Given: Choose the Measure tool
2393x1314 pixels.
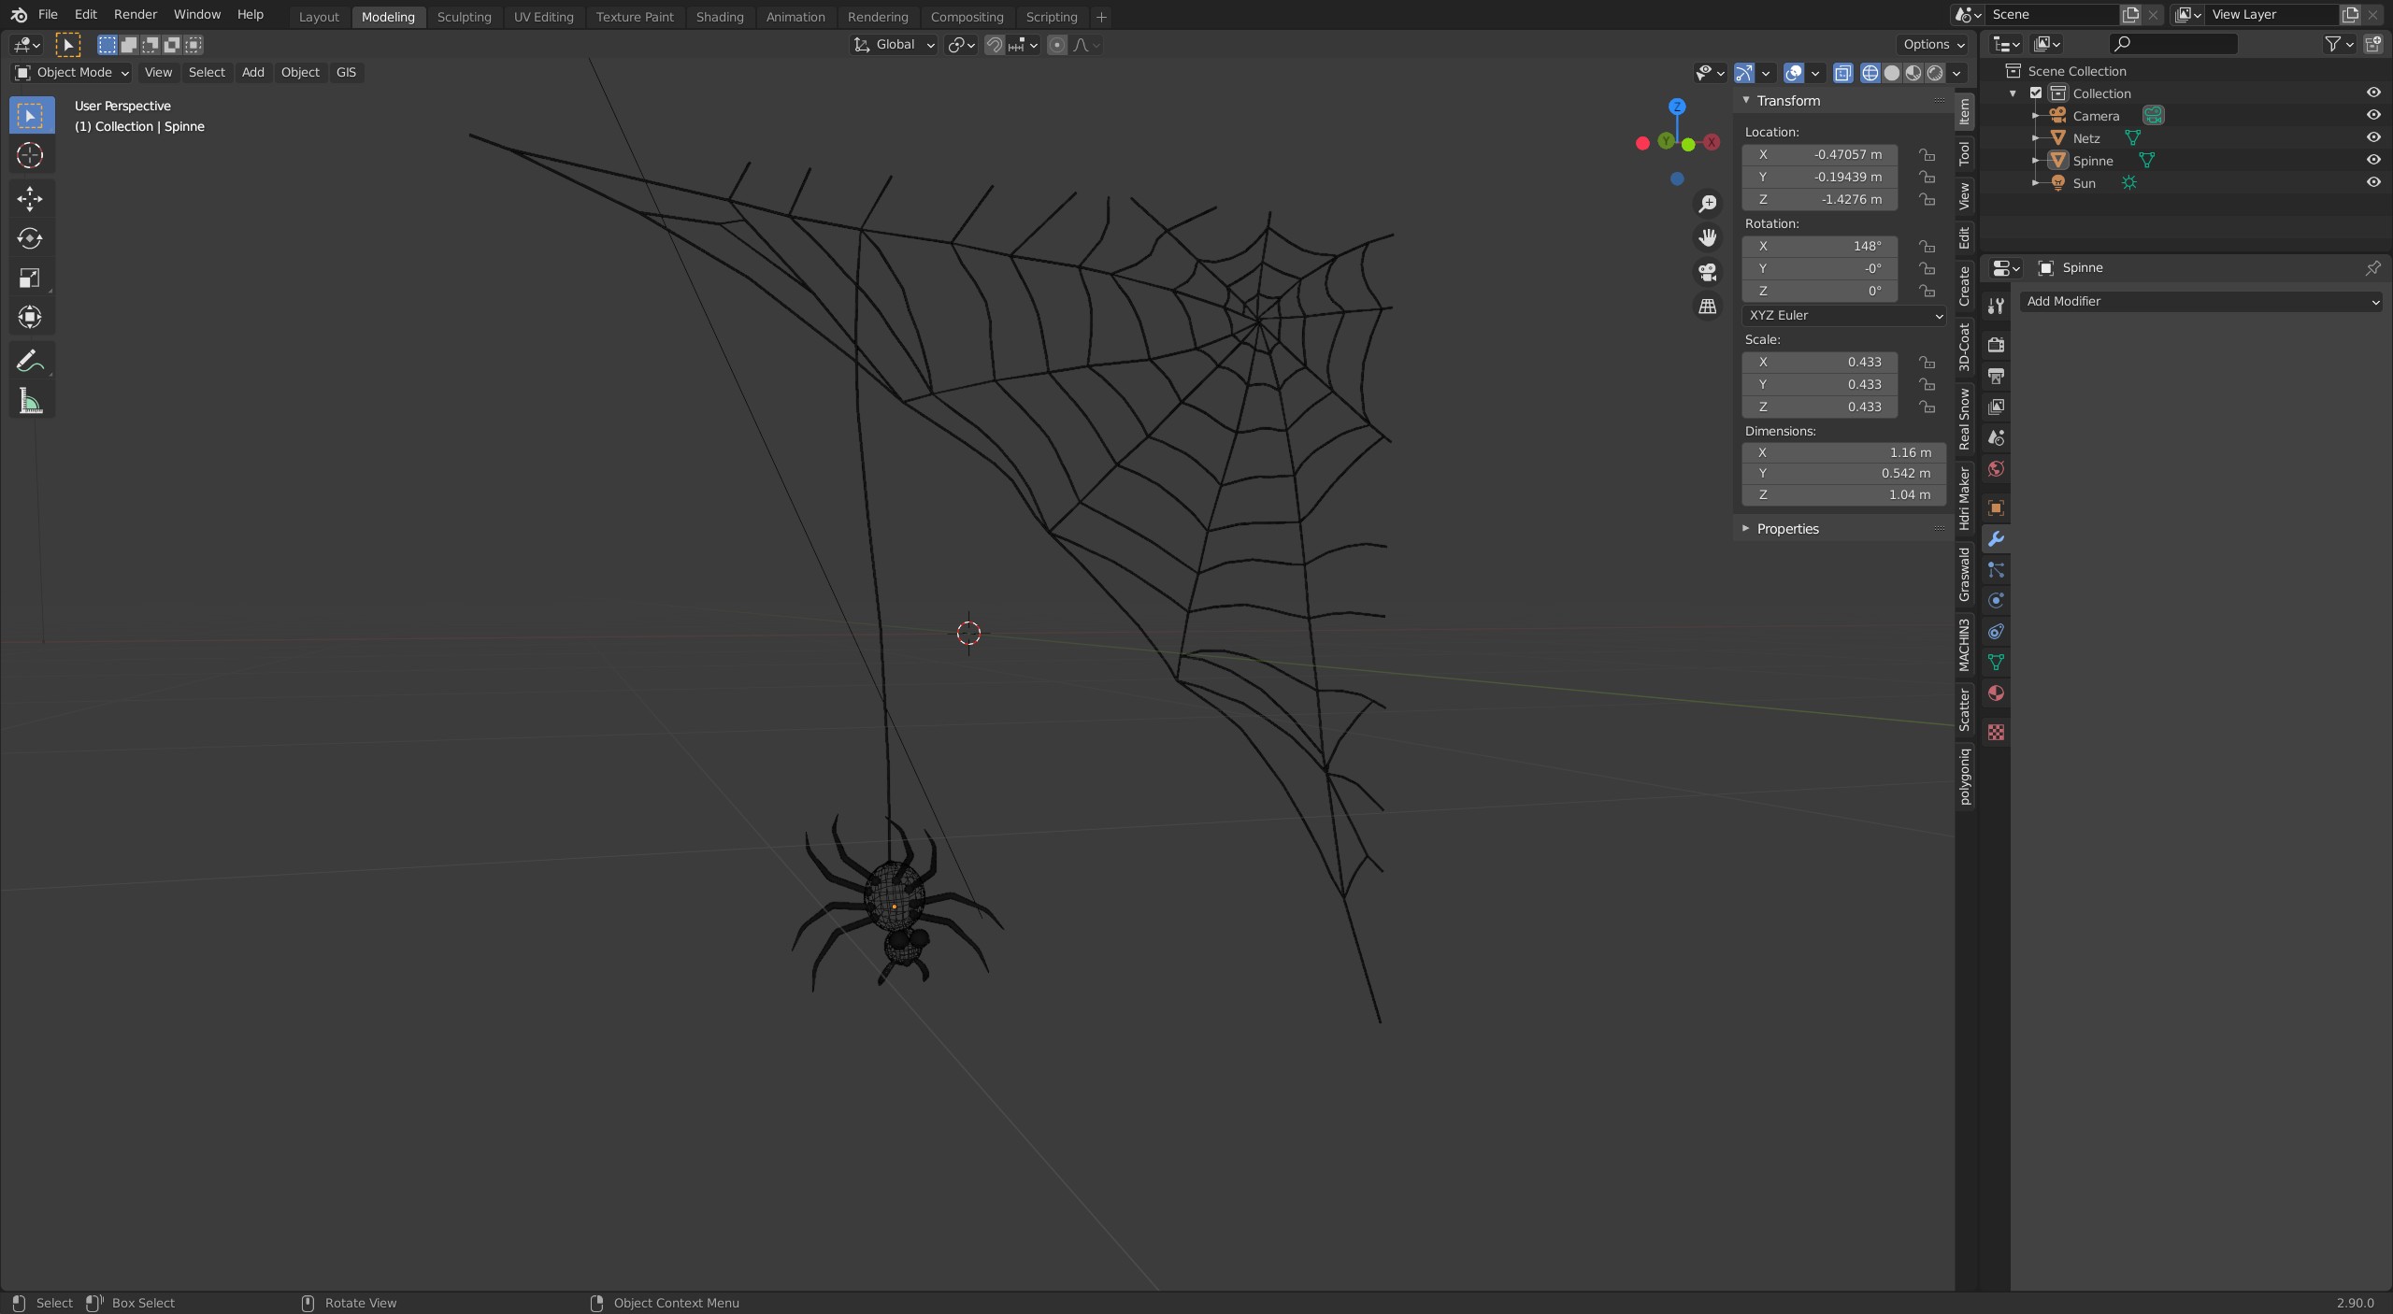Looking at the screenshot, I should pos(30,402).
